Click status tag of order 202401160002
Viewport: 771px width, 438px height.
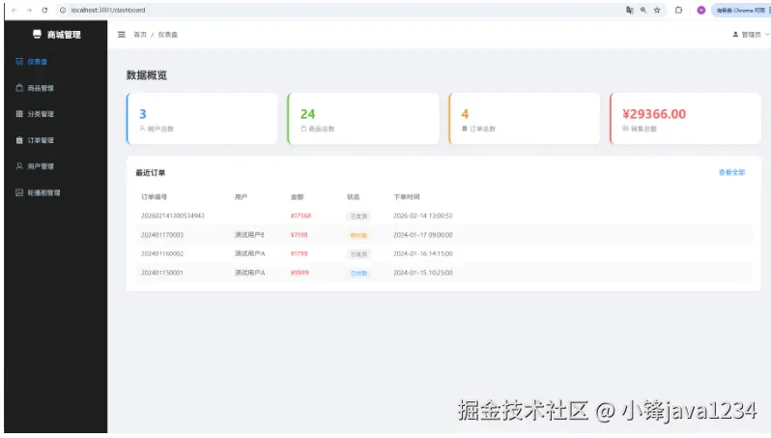point(358,254)
